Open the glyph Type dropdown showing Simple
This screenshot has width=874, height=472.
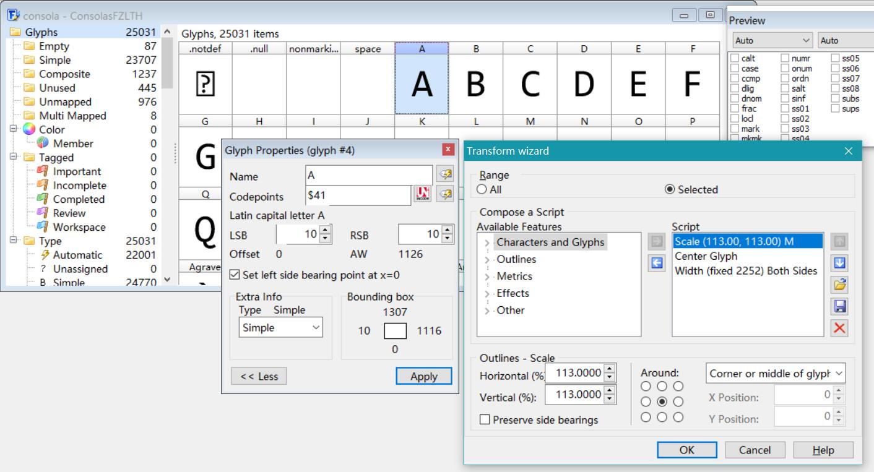(280, 328)
